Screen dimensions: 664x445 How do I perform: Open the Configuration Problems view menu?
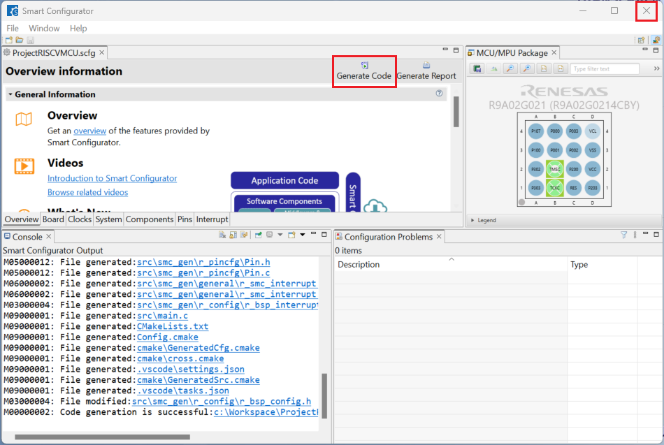pyautogui.click(x=635, y=235)
